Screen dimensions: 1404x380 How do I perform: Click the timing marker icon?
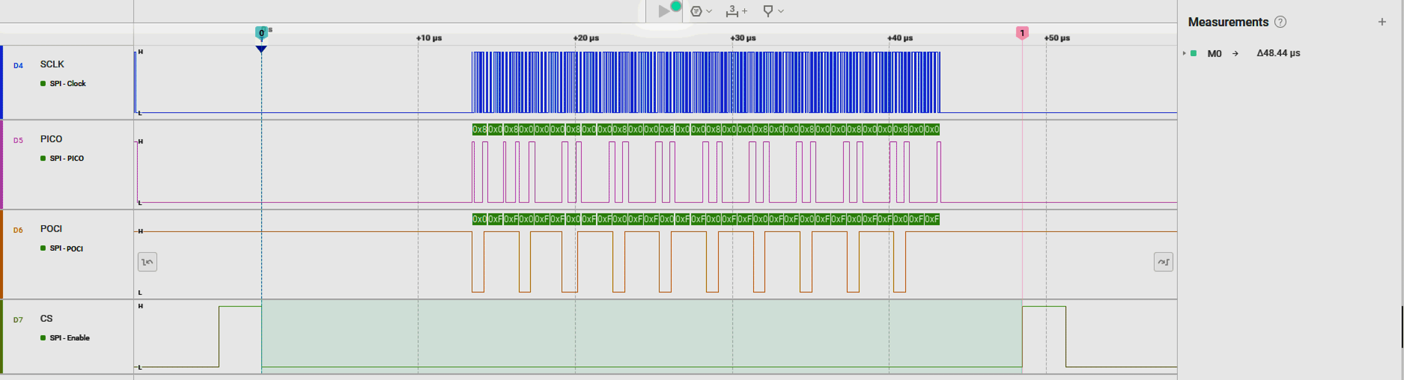click(768, 11)
